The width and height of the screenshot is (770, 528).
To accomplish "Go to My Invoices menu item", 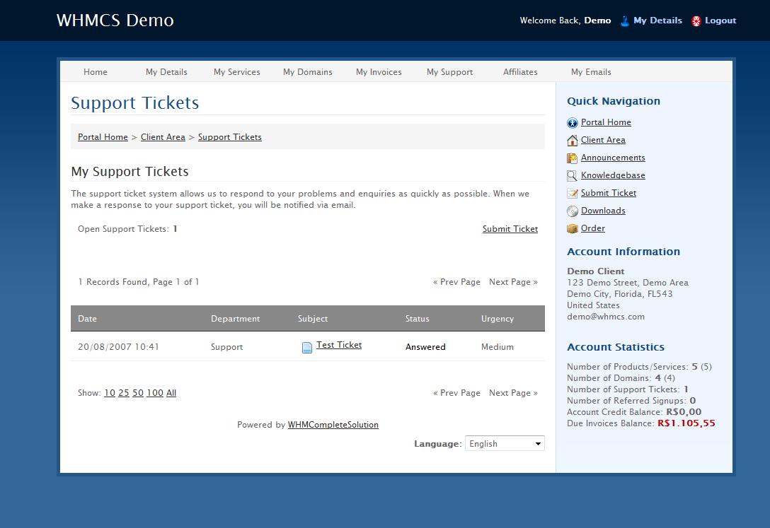I will [x=379, y=72].
